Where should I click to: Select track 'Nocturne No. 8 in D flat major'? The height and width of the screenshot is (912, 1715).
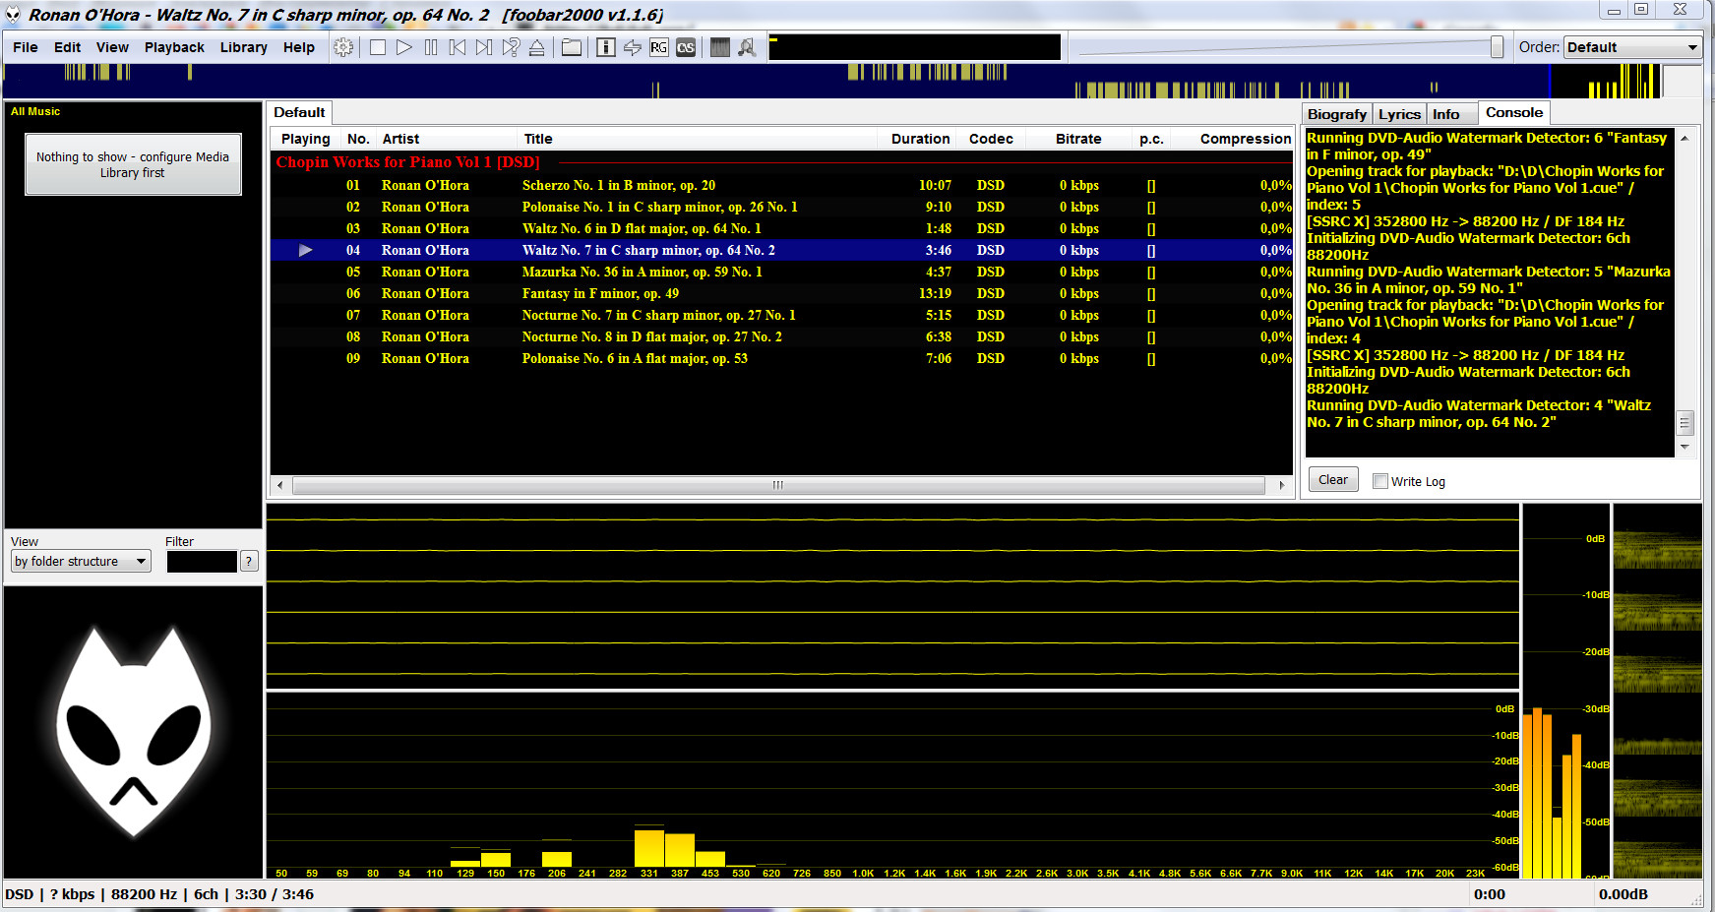(x=652, y=336)
